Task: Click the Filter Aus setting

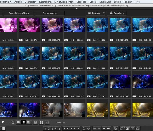Action: click(x=61, y=122)
